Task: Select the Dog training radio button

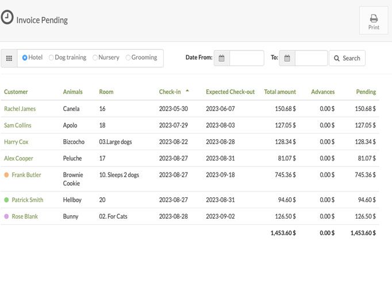Action: 51,58
